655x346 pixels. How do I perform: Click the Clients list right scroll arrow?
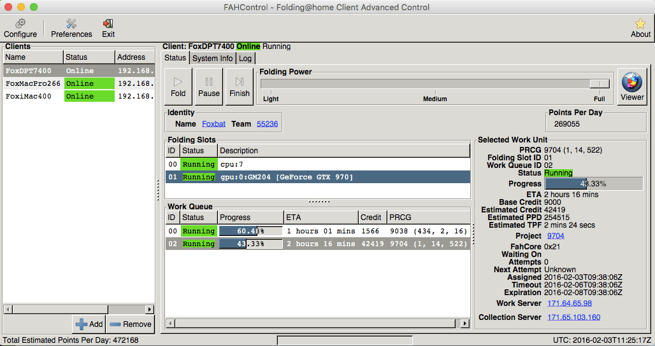click(150, 309)
